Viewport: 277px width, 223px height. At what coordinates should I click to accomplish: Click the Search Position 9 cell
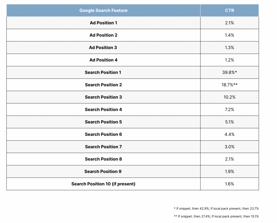[x=103, y=171]
